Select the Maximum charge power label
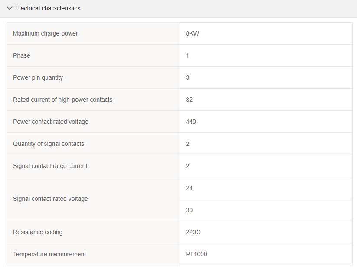 click(46, 33)
